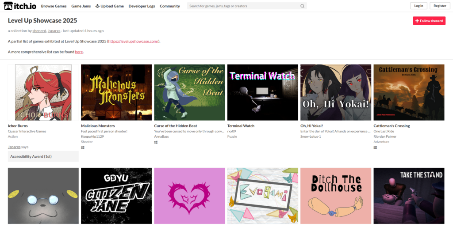This screenshot has width=453, height=227.
Task: Open the Ichor Burns cover image
Action: (43, 92)
